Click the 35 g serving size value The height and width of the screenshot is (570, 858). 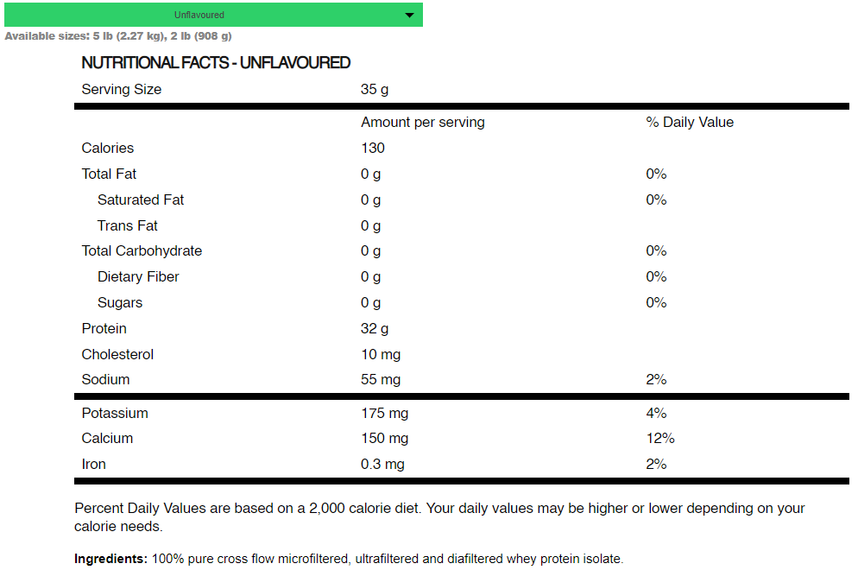375,90
